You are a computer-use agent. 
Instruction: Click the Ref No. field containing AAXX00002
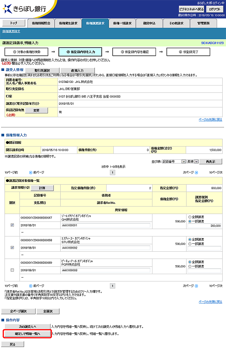click(106, 248)
